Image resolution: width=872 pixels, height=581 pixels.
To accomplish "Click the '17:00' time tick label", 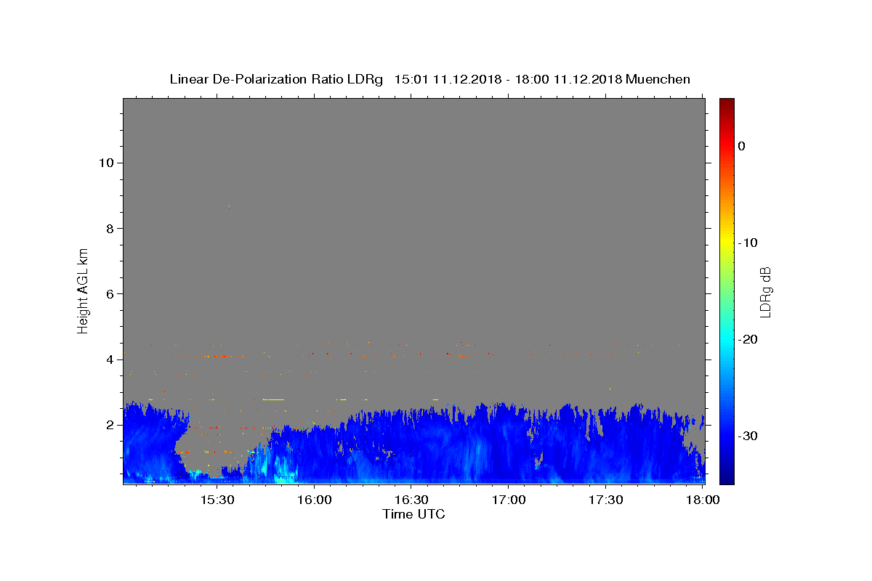I will [508, 500].
